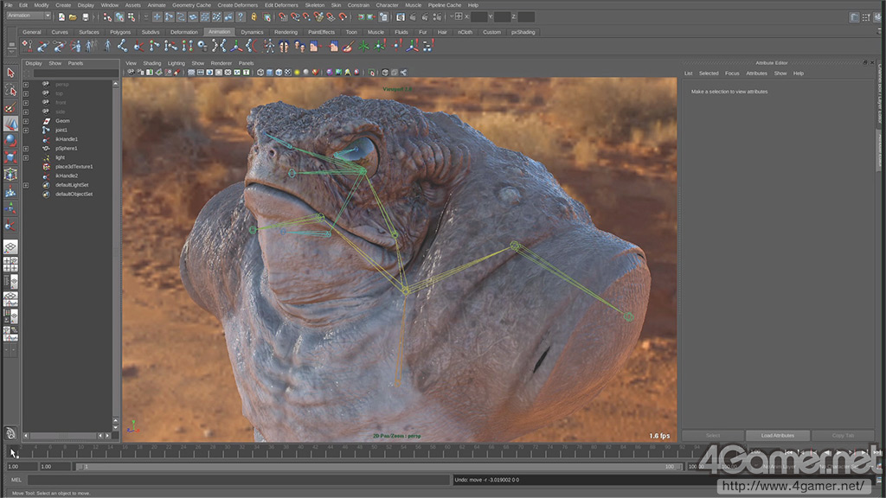Expand the Geom node in Outliner

[x=26, y=121]
